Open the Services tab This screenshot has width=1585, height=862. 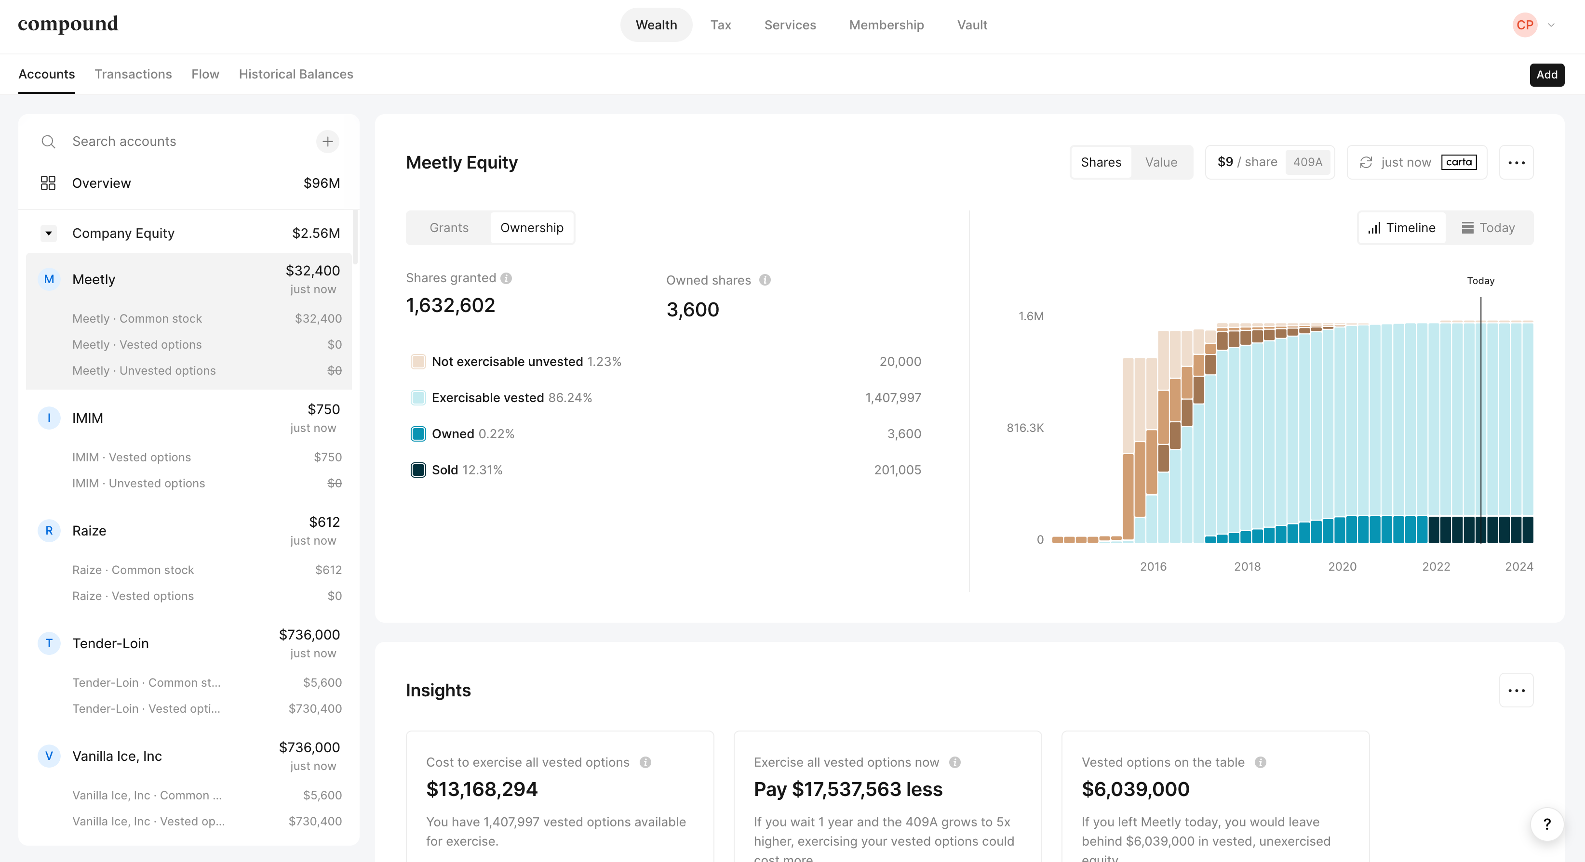pyautogui.click(x=790, y=25)
